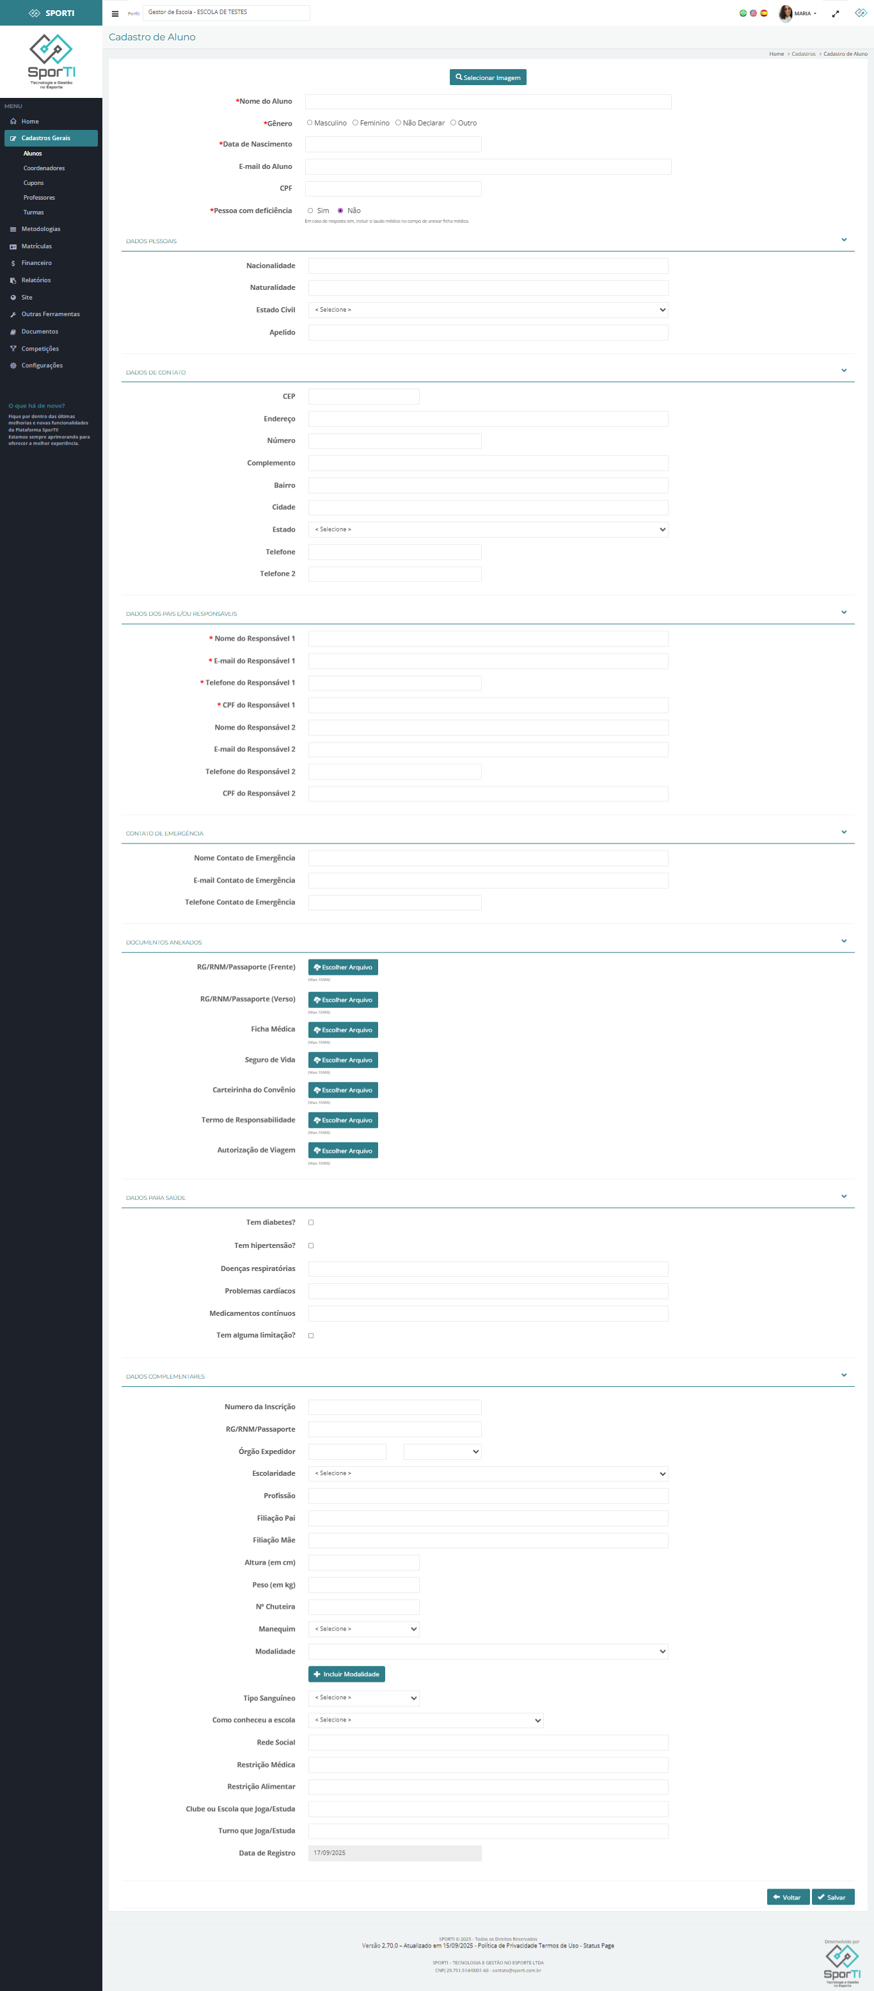Screen dimensions: 874x1991
Task: Collapse the Dados de Contato section
Action: pyautogui.click(x=843, y=371)
